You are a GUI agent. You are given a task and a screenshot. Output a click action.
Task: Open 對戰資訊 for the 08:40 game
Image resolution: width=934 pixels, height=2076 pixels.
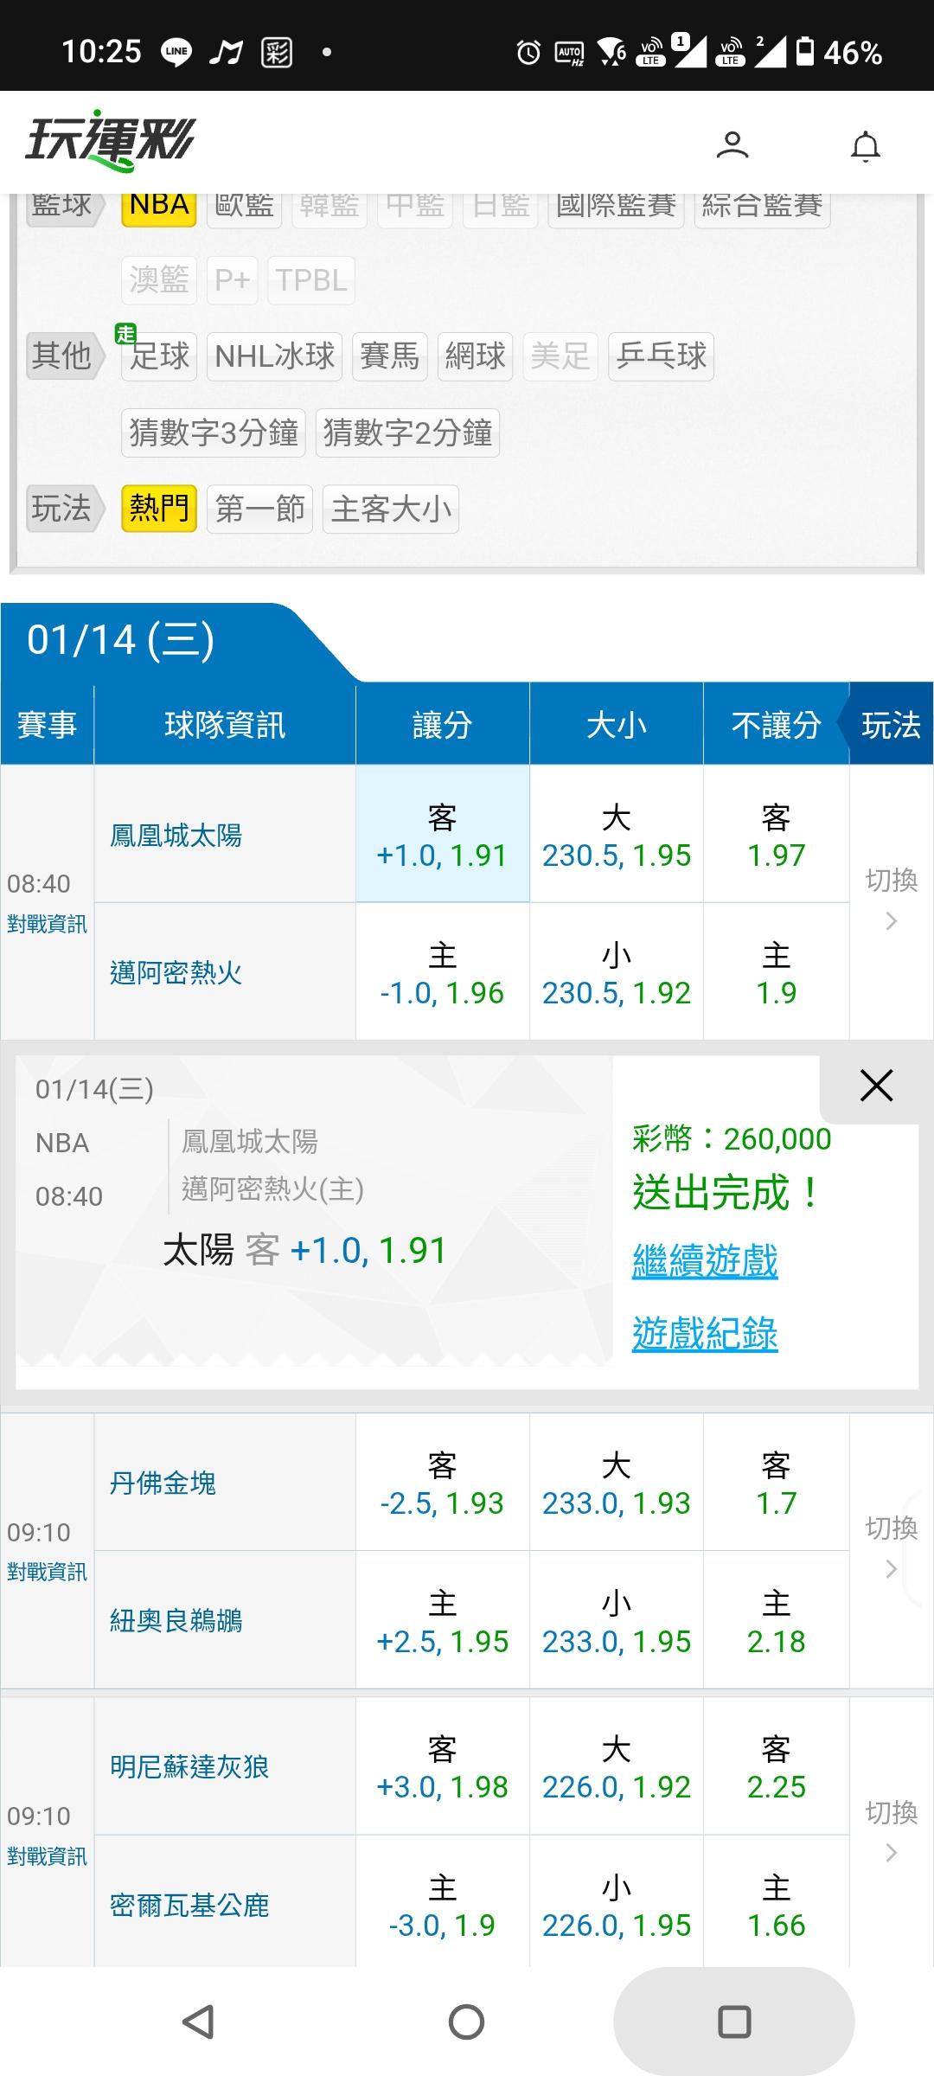tap(47, 924)
